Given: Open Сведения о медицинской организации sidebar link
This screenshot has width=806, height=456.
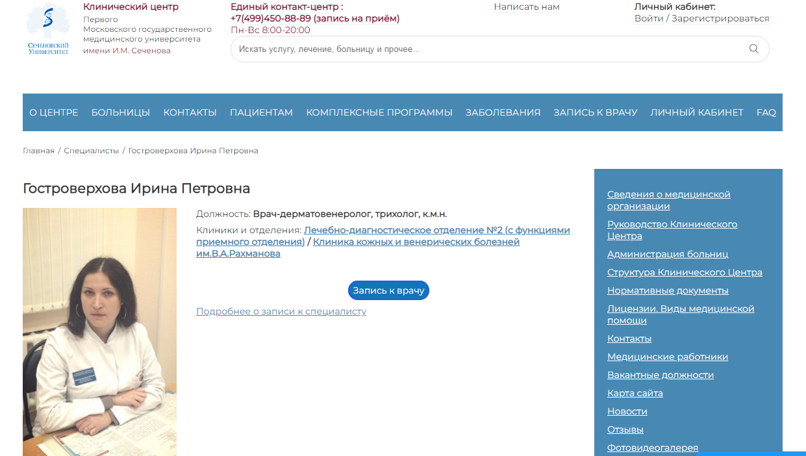Looking at the screenshot, I should pos(669,200).
